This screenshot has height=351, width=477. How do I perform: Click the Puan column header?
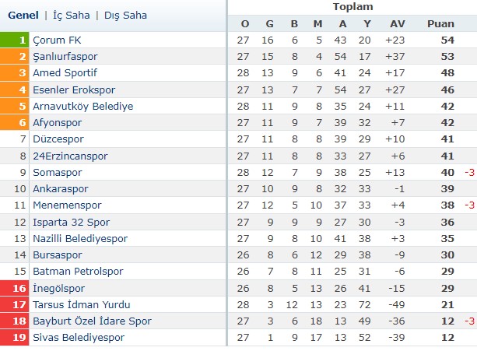pos(440,23)
